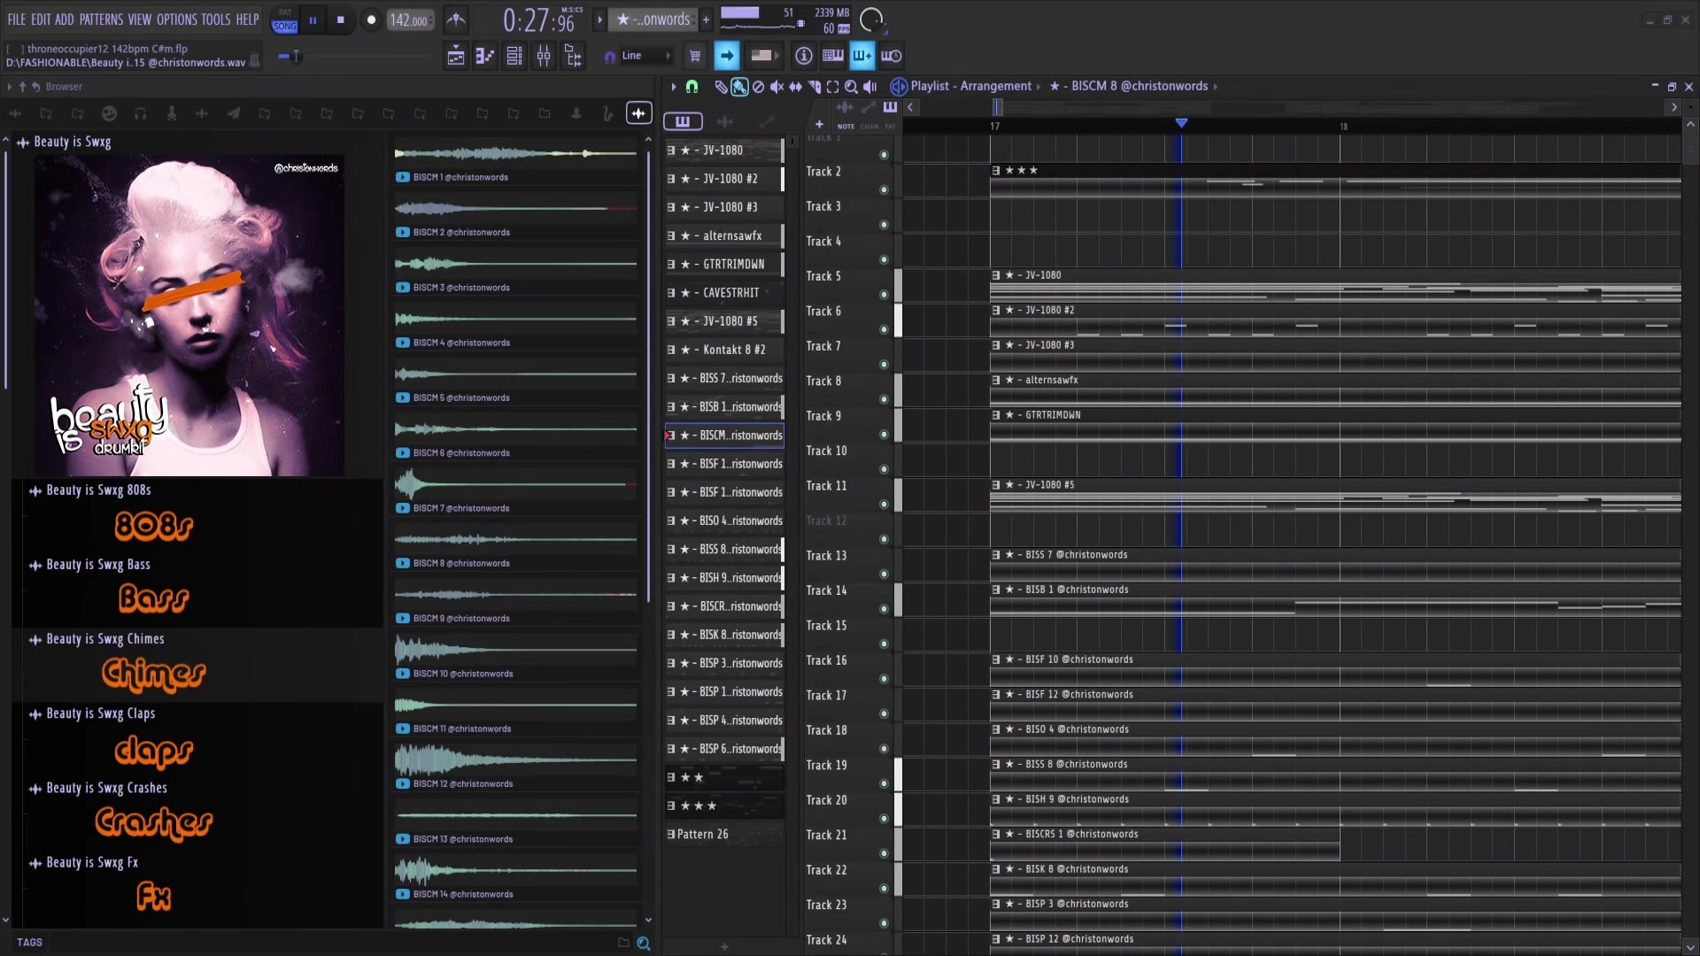This screenshot has height=956, width=1700.
Task: Open the Mixer from toolbar
Action: coord(544,57)
